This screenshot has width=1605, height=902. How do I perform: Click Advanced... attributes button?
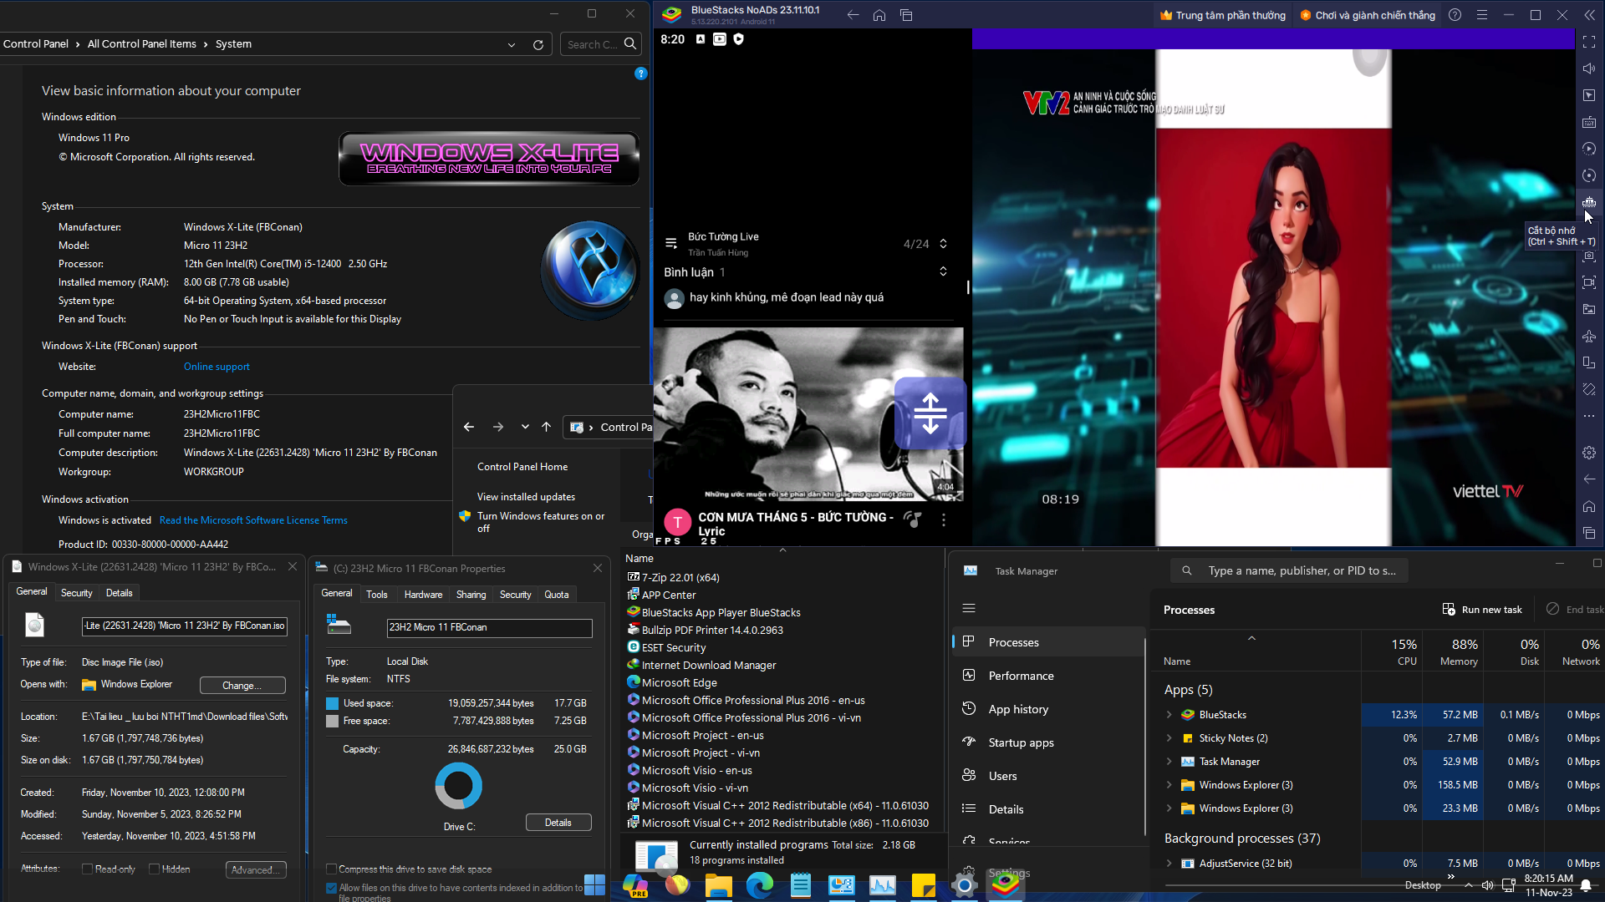coord(256,869)
